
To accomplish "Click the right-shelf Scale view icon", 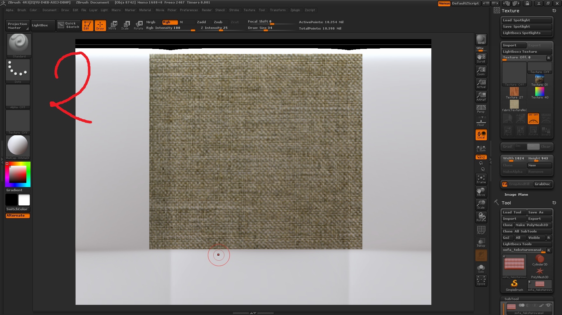I will tap(481, 204).
